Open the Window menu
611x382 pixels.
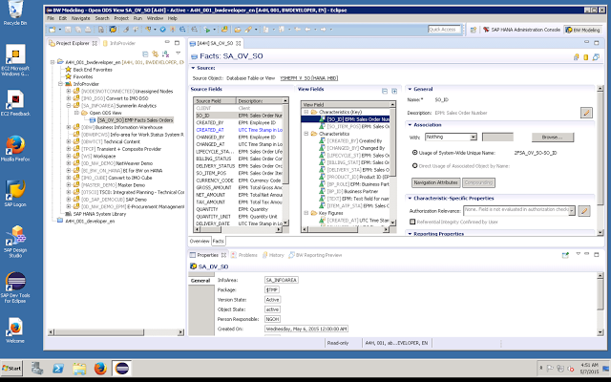tap(155, 18)
